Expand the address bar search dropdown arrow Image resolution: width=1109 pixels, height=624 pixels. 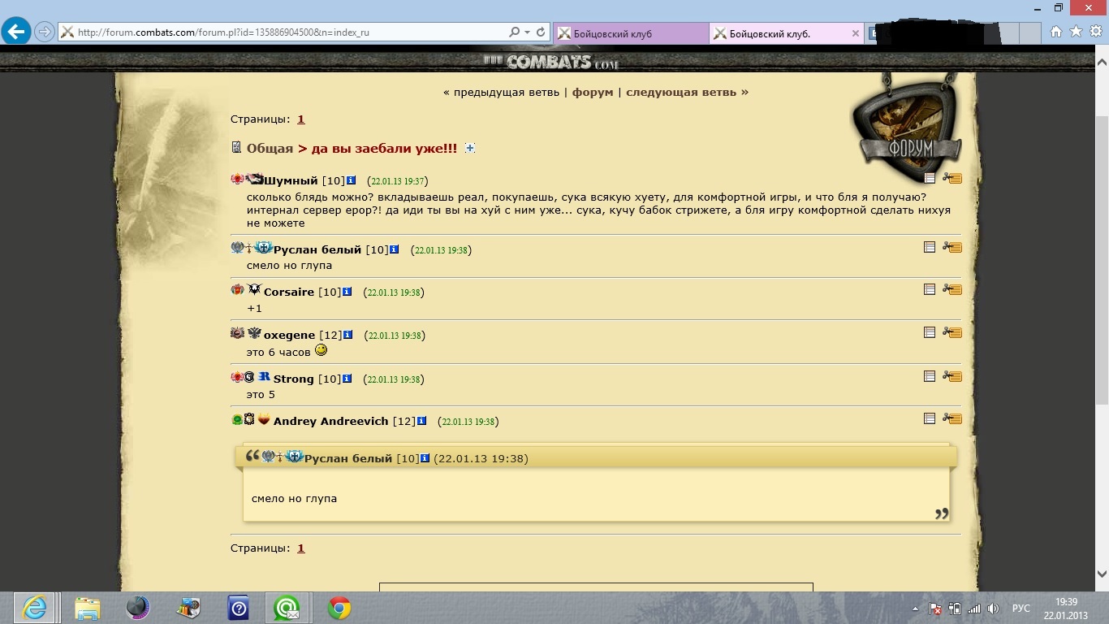click(x=528, y=32)
